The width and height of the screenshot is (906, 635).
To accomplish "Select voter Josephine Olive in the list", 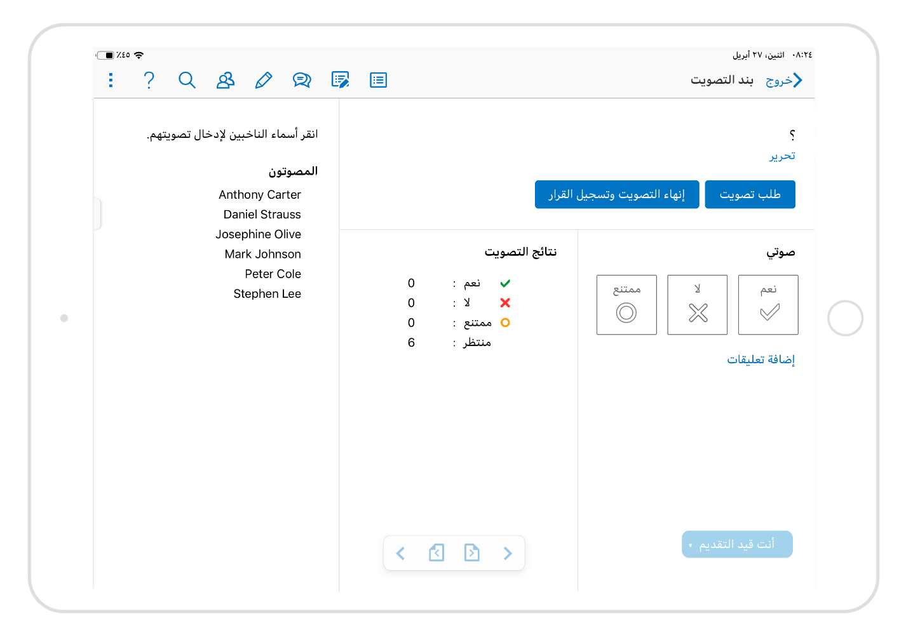I will 258,234.
